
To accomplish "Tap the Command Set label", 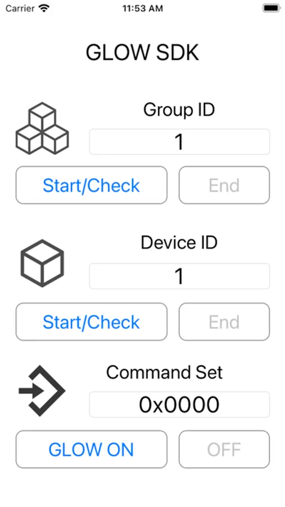I will 164,372.
